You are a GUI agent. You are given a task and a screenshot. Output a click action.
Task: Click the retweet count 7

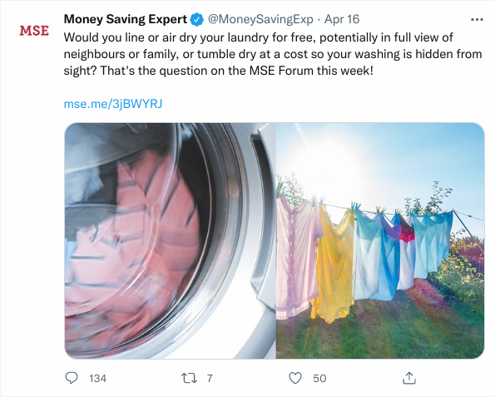coord(210,378)
